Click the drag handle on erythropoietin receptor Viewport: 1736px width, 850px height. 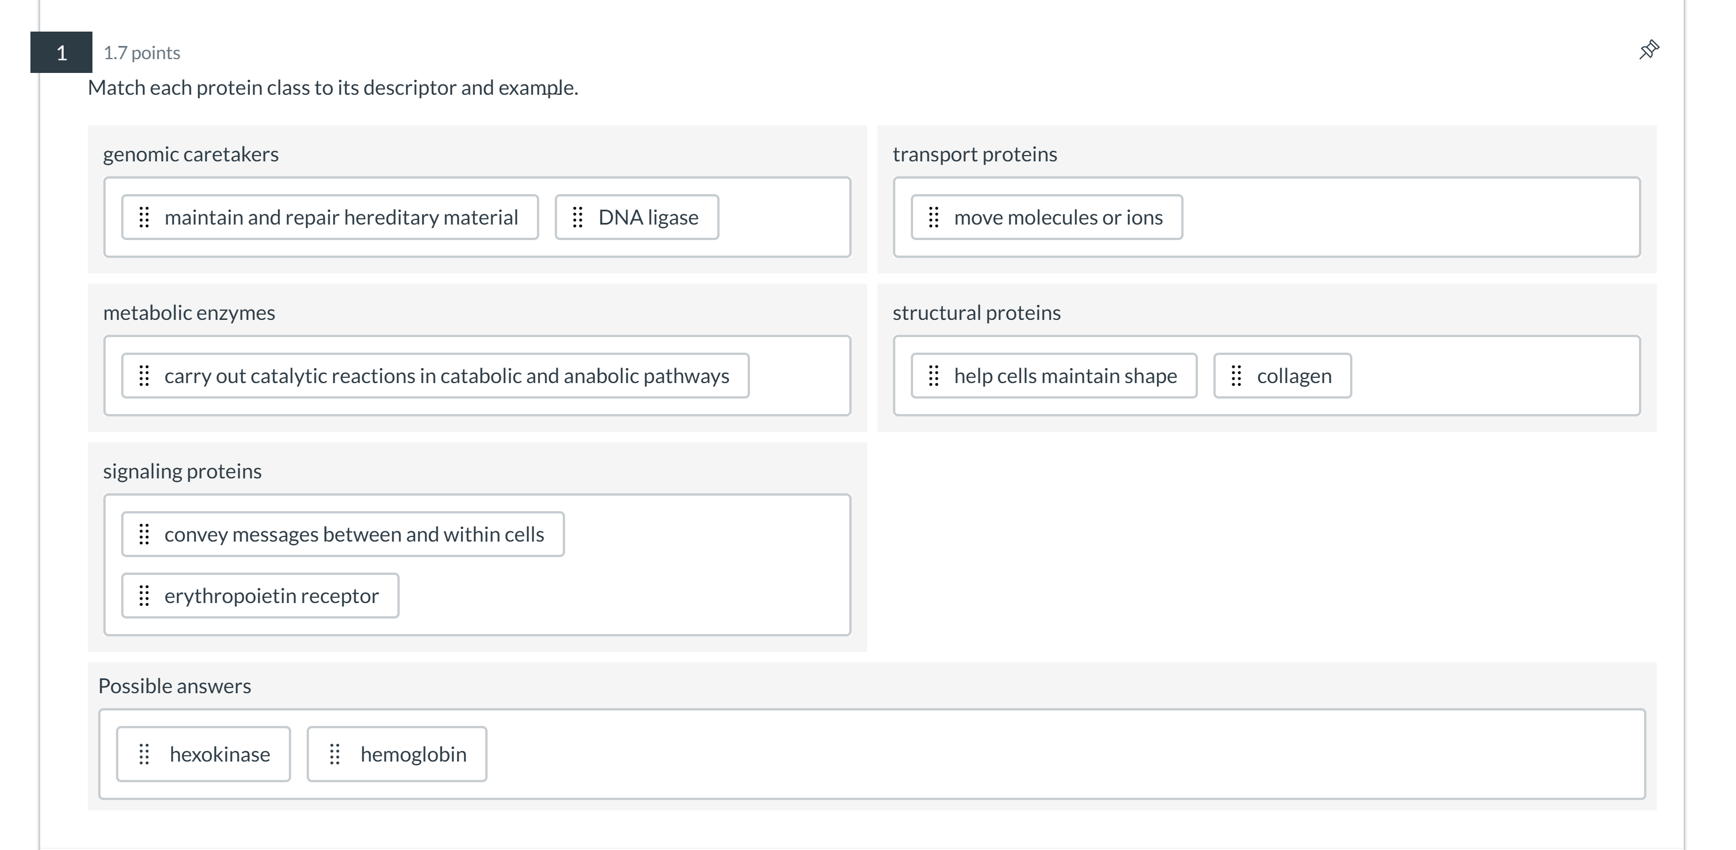[x=144, y=596]
